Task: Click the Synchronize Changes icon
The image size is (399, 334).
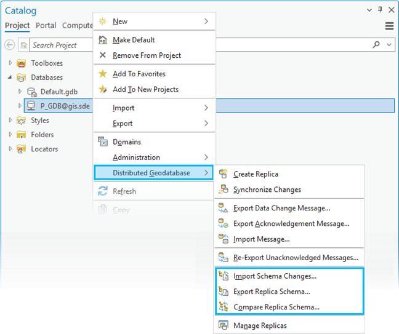Action: [x=223, y=190]
